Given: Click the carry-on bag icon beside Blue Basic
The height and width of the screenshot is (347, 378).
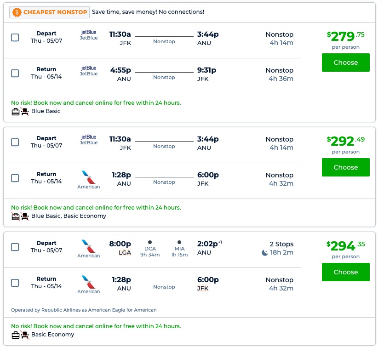Looking at the screenshot, I should tap(16, 111).
